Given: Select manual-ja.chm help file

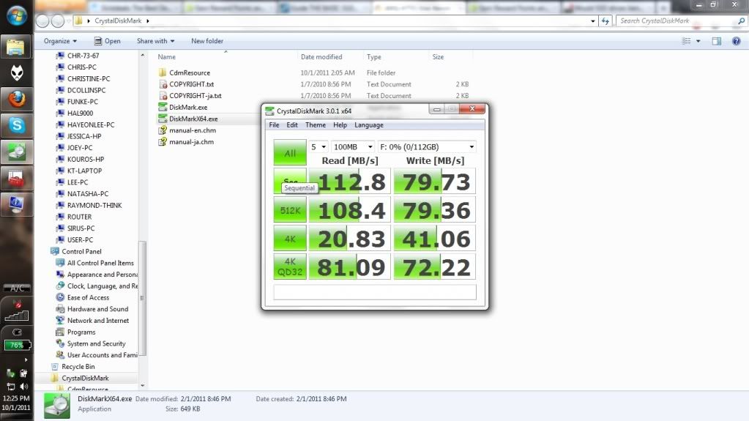Looking at the screenshot, I should pos(192,141).
